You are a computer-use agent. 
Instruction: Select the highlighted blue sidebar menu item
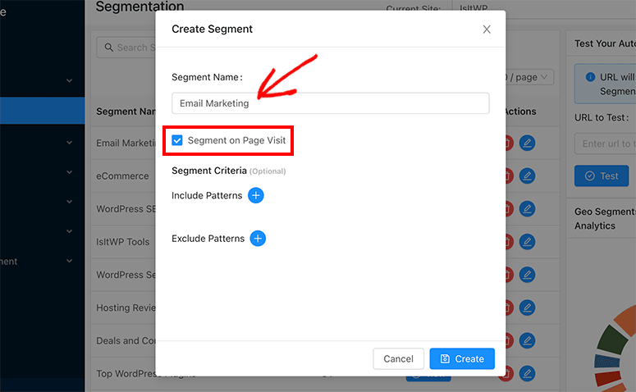[42, 111]
